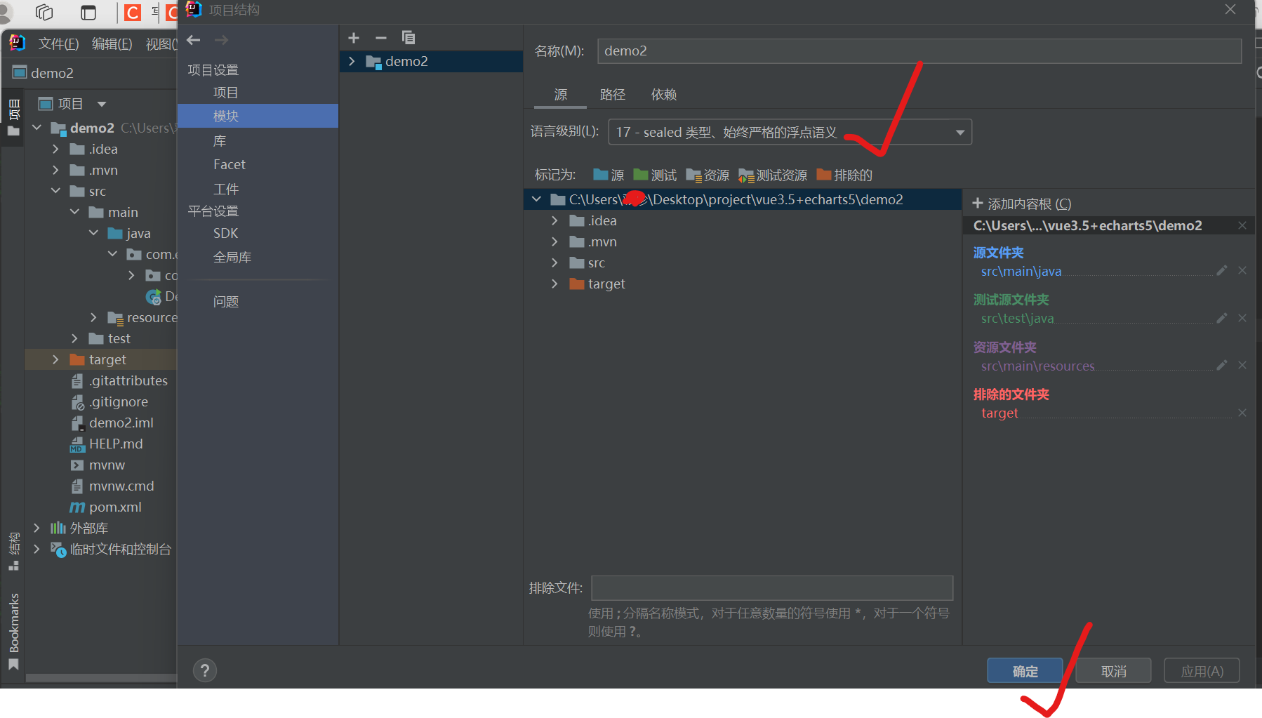Screen dimensions: 1262x718
Task: Click the 确定 button
Action: pos(1024,670)
